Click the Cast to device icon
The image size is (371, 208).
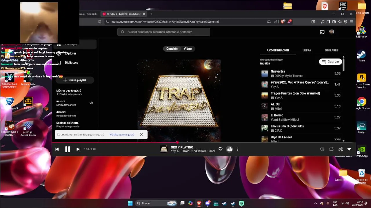tap(322, 32)
